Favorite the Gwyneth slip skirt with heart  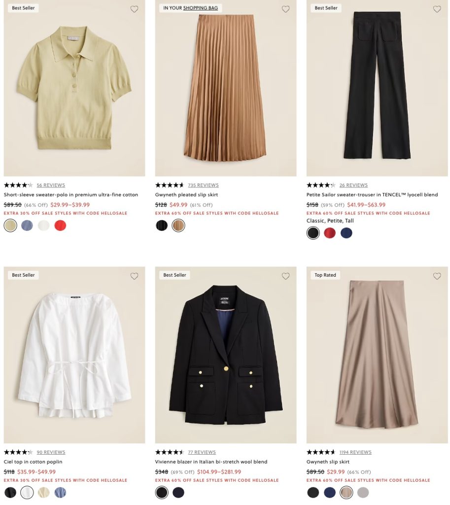[x=437, y=276]
